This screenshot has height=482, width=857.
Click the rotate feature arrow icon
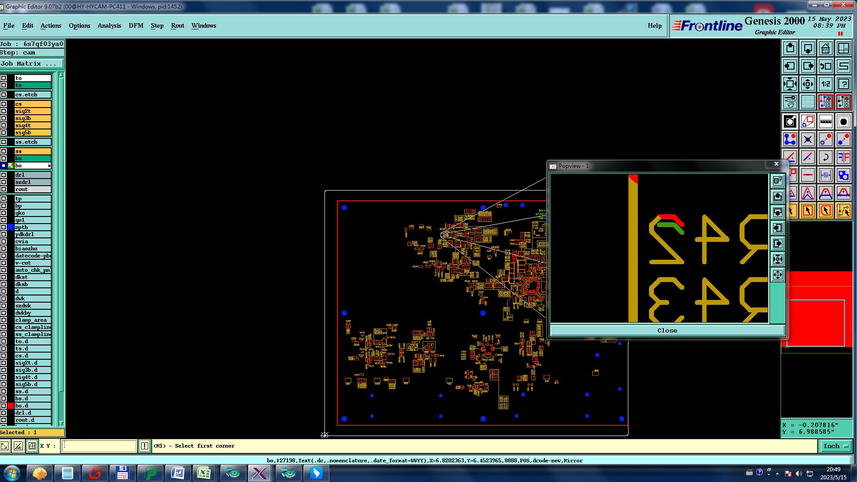coord(825,157)
